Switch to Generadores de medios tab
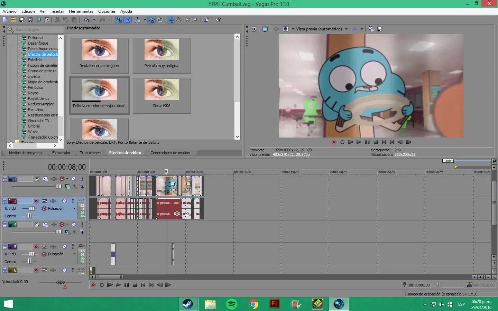Screen dimensions: 498x311 click(x=170, y=153)
